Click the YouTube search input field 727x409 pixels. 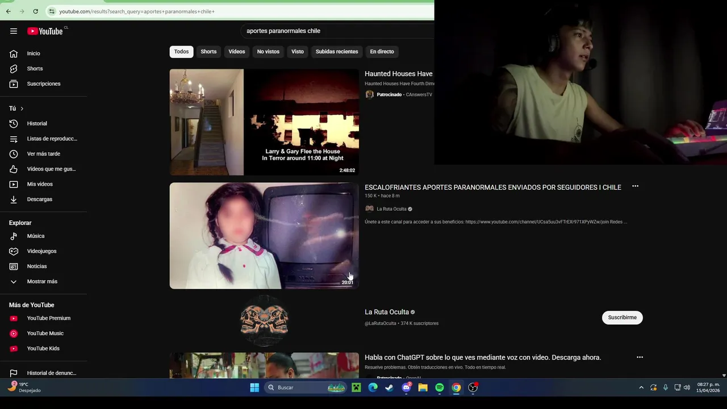[x=338, y=31]
